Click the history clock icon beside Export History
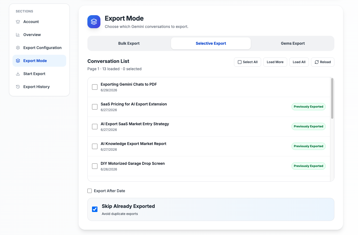The width and height of the screenshot is (358, 235). [18, 87]
